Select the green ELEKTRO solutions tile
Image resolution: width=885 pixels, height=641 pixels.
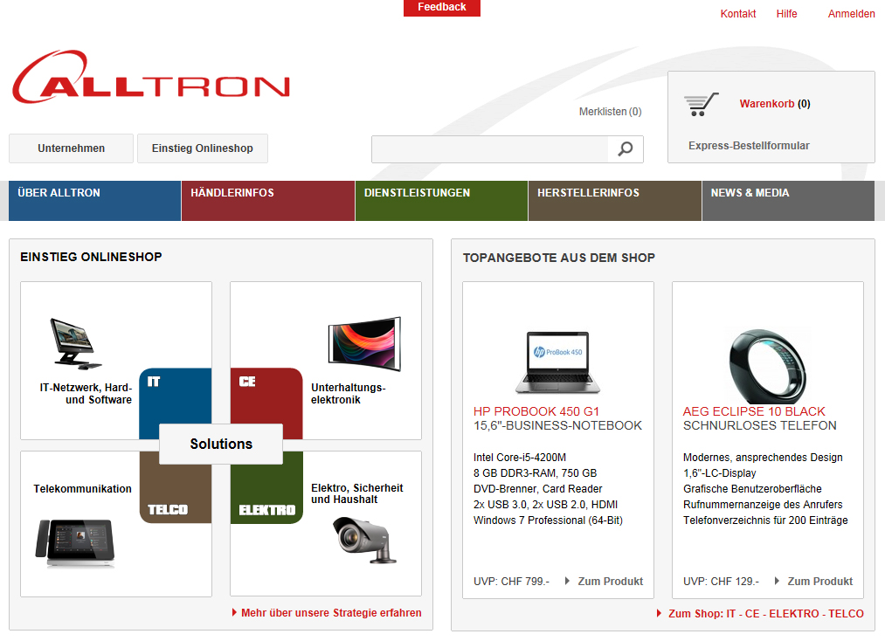pos(266,487)
